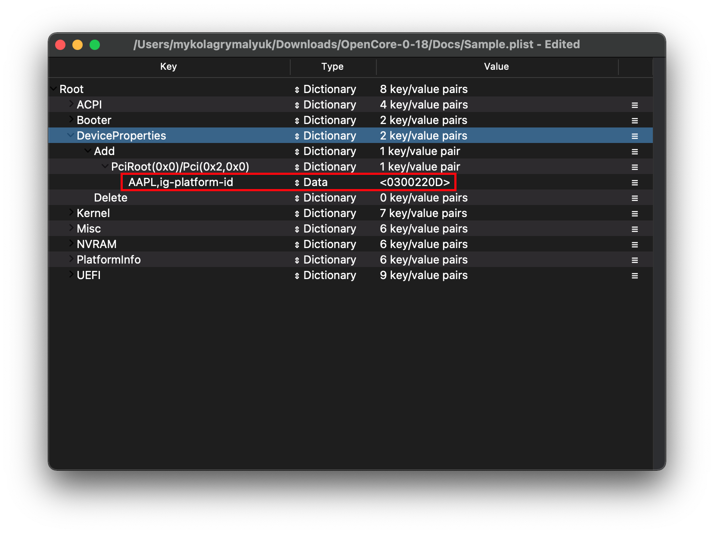
Task: Open type selector for AAPL,ig-platform-id Data
Action: [297, 183]
